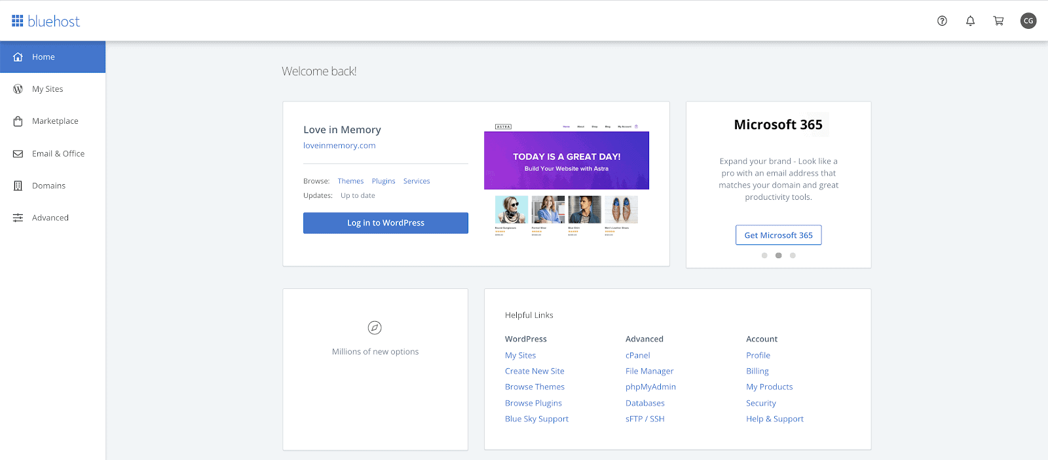Open the Help & Support link
This screenshot has width=1048, height=460.
tap(775, 419)
